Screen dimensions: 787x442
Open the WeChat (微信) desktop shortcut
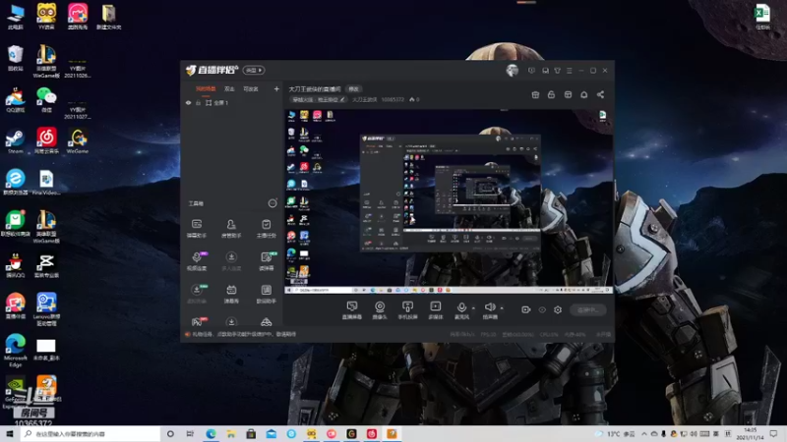pos(46,100)
